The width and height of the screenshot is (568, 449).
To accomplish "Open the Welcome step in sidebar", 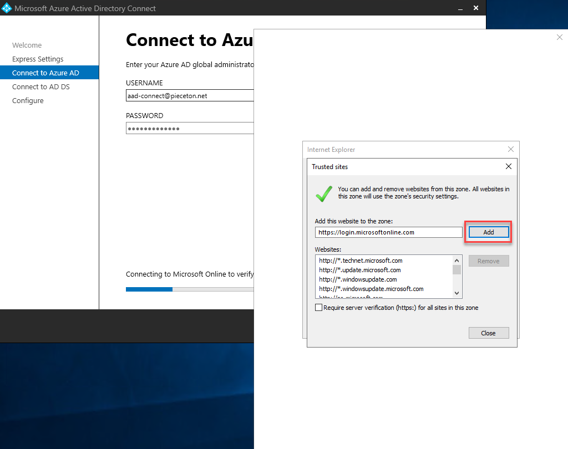I will pyautogui.click(x=27, y=45).
